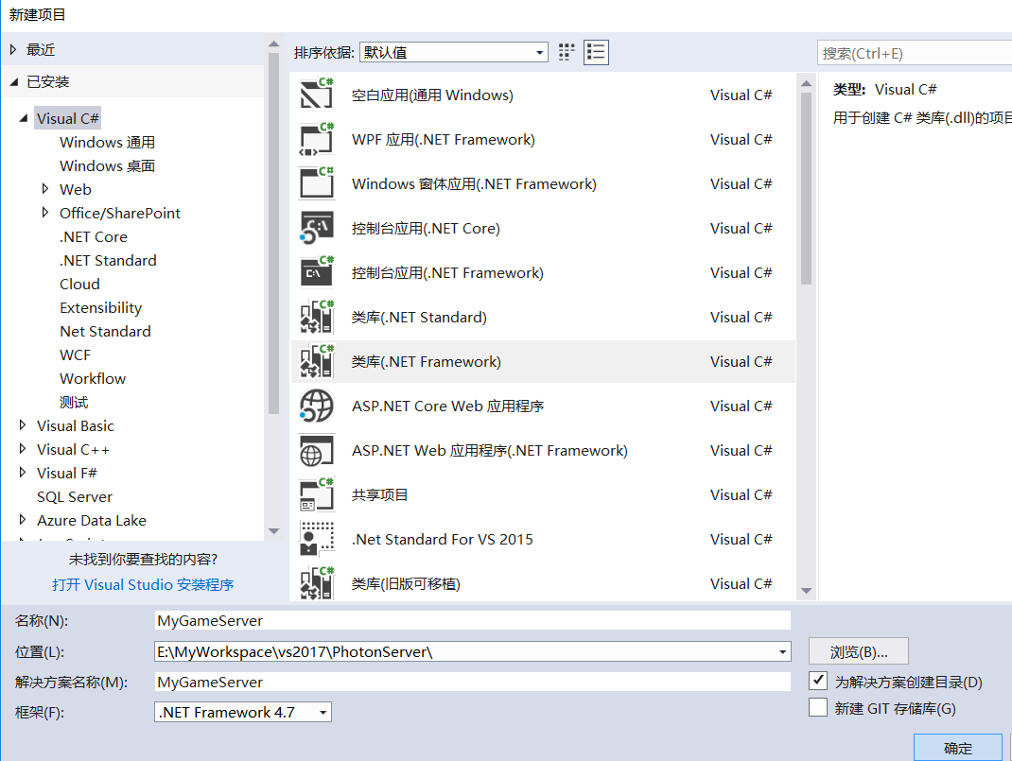Expand the Visual C++ tree node
The width and height of the screenshot is (1012, 761).
tap(23, 449)
